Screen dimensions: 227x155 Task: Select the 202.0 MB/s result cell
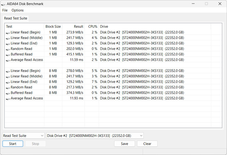(x=75, y=49)
